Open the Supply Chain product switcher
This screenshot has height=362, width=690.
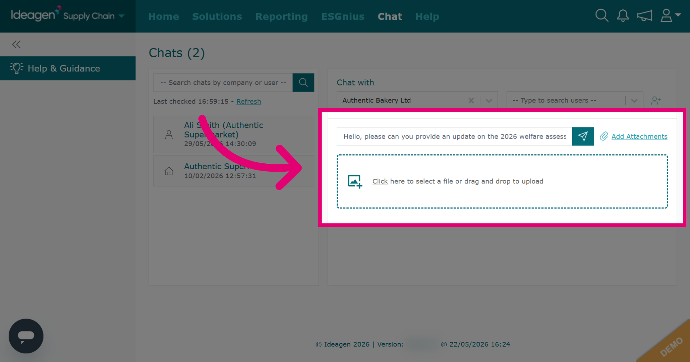(94, 16)
